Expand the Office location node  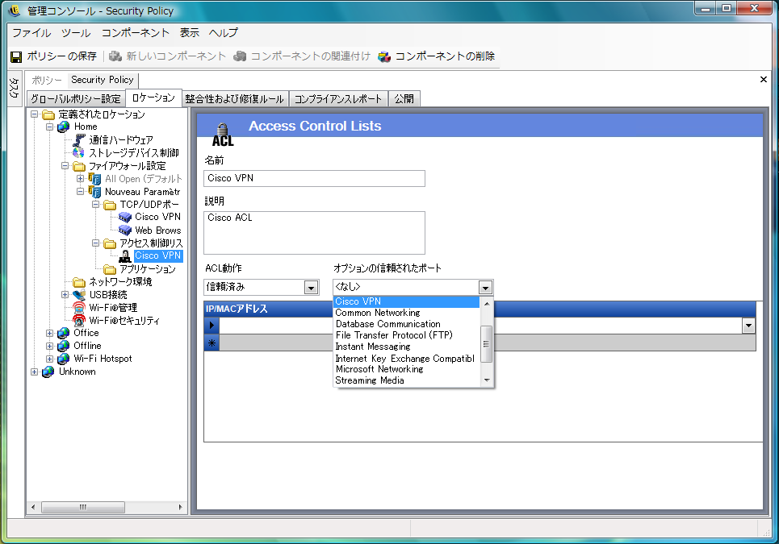coord(50,333)
